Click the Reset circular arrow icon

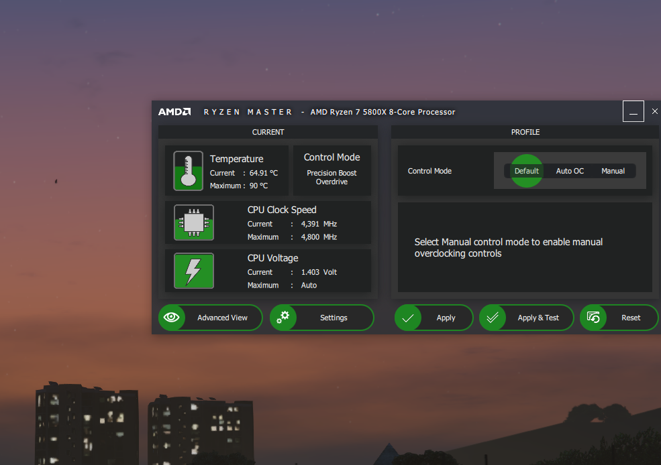tap(593, 318)
